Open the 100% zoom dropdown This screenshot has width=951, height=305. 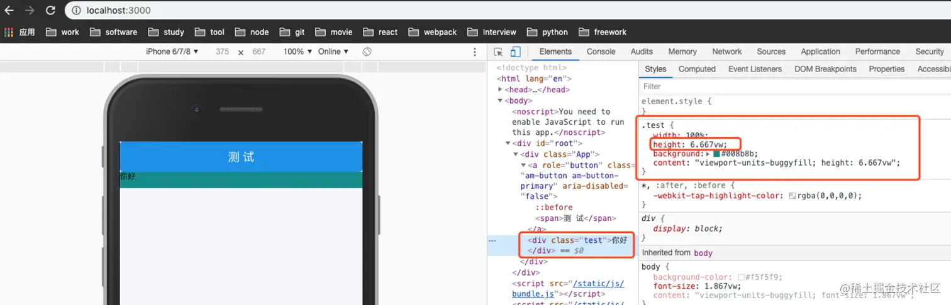(x=298, y=51)
